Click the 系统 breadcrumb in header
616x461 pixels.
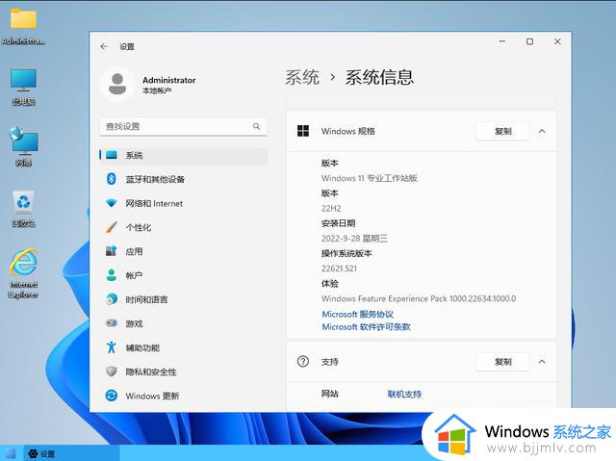click(302, 77)
